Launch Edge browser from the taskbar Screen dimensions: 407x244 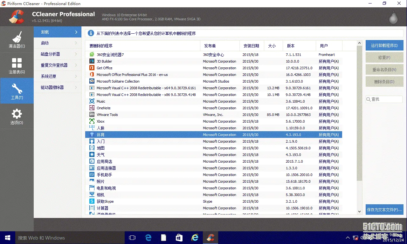[x=148, y=238]
